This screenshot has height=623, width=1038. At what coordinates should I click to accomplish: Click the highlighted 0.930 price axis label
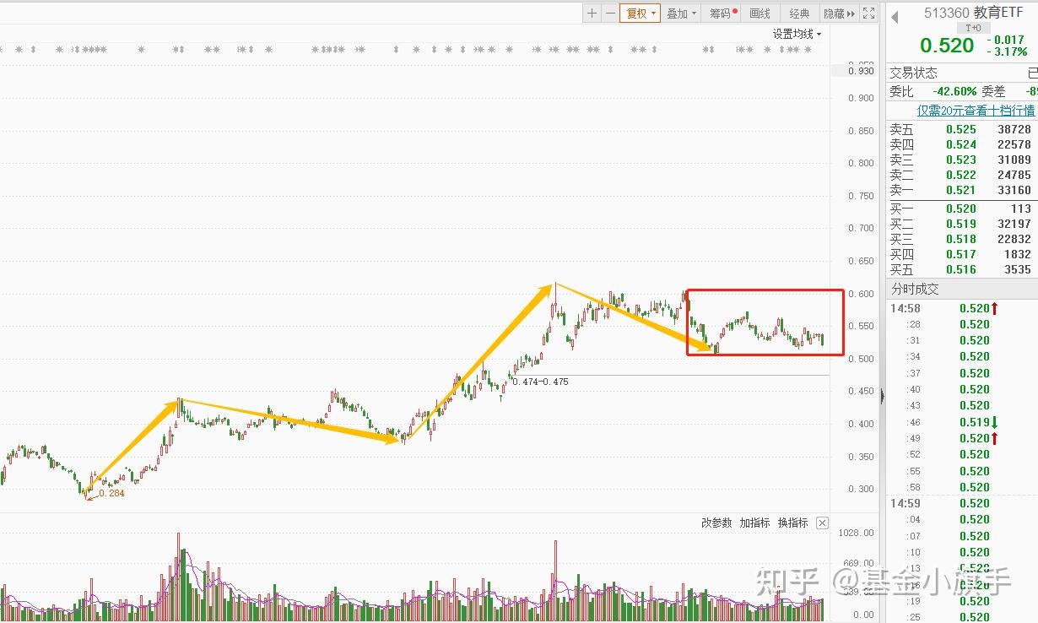(x=861, y=71)
